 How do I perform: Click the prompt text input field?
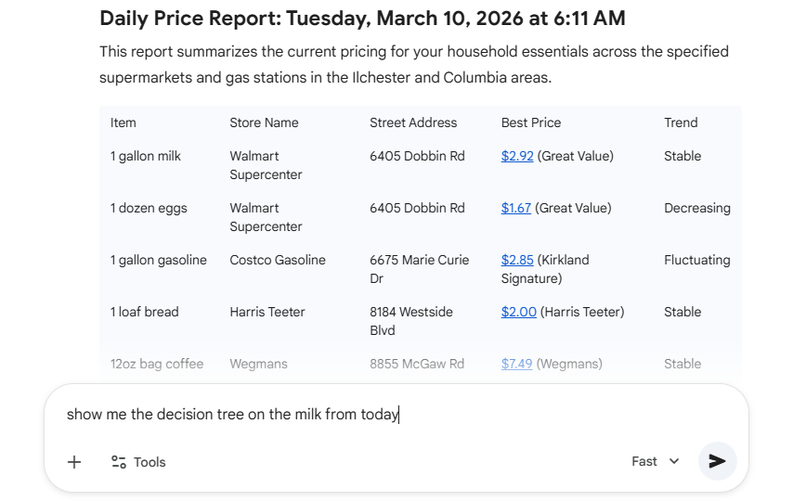(x=371, y=415)
